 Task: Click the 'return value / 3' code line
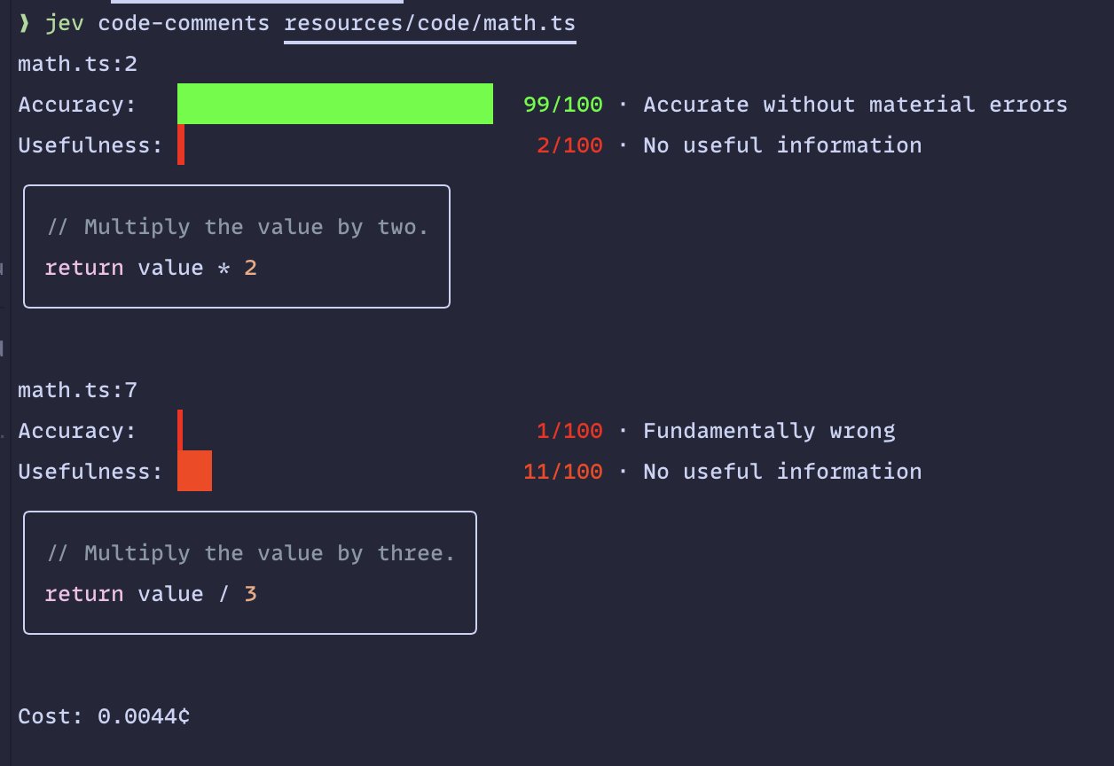[151, 594]
